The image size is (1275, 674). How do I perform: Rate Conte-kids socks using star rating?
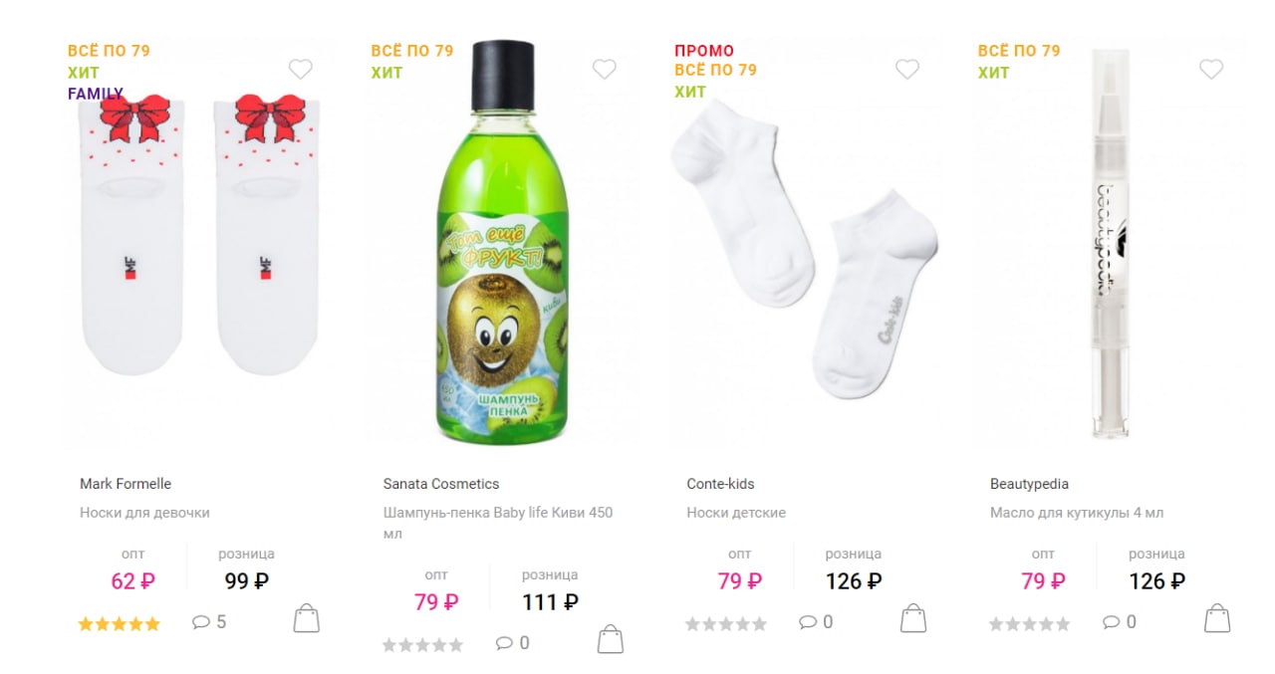726,624
